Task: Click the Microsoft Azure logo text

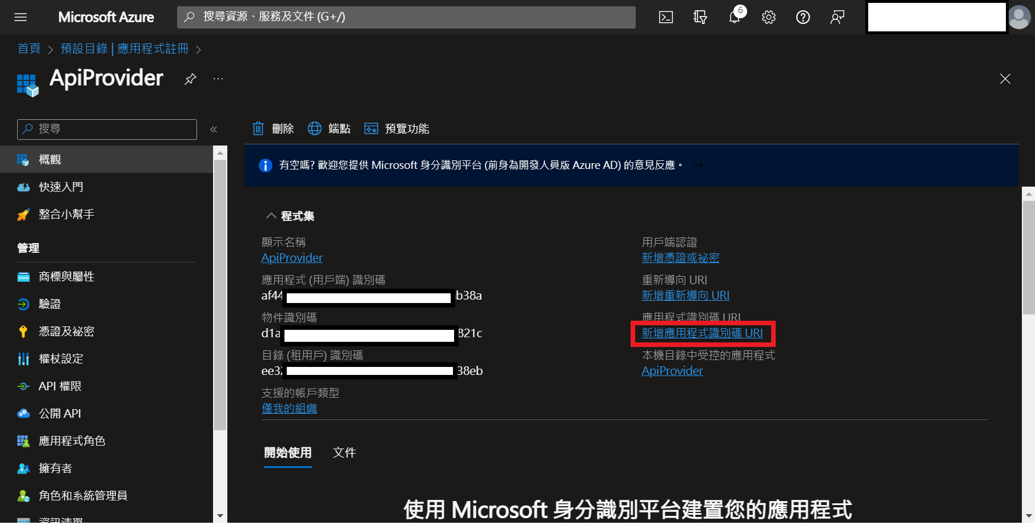Action: click(106, 17)
